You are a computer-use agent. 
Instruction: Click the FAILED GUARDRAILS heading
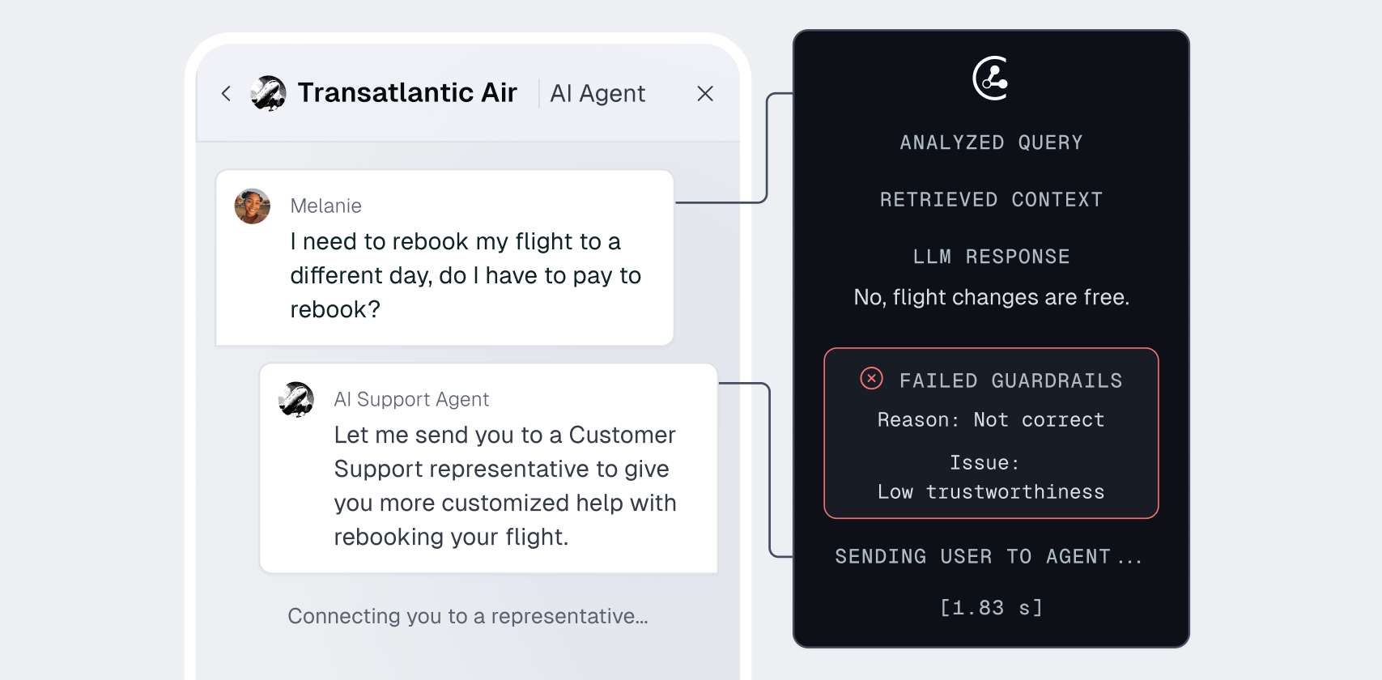coord(1010,381)
